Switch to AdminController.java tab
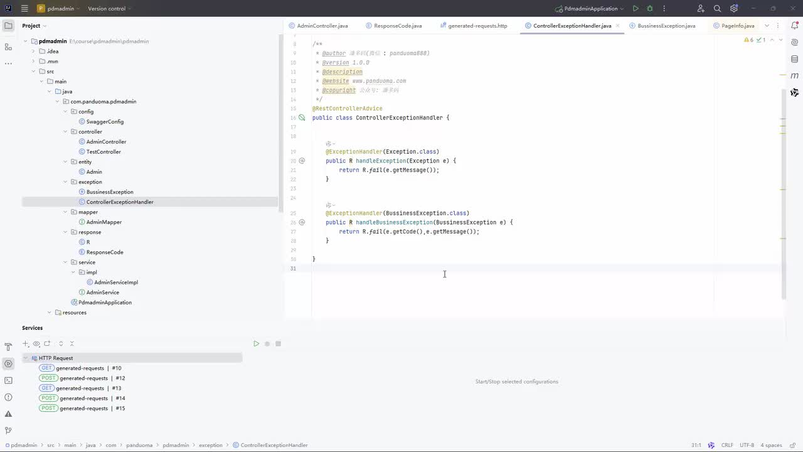 (x=318, y=26)
